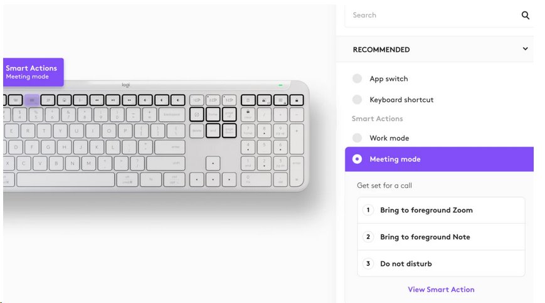Click the Easy-Switch channel 3 key
This screenshot has width=545, height=303.
pyautogui.click(x=229, y=100)
